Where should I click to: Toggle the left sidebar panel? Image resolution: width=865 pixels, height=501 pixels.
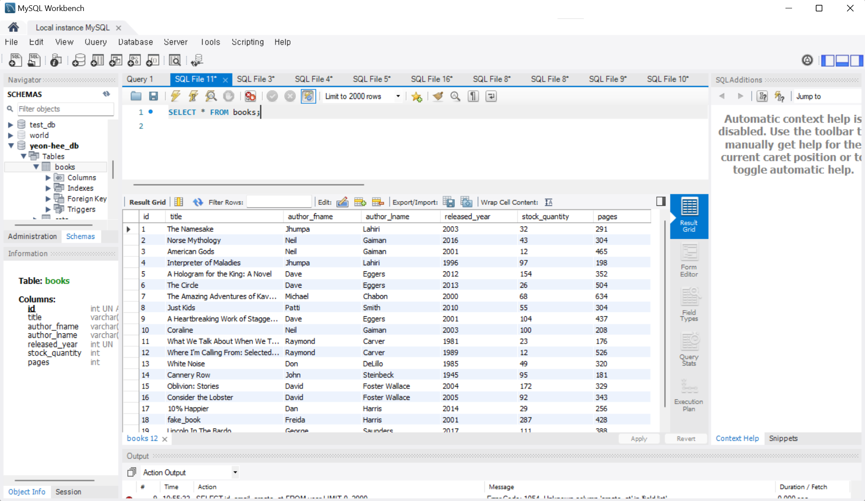click(828, 60)
